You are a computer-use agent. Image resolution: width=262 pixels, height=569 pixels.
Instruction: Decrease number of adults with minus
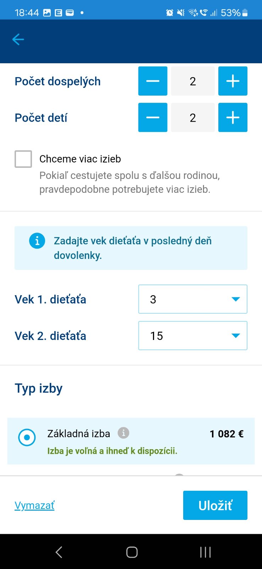click(x=153, y=81)
